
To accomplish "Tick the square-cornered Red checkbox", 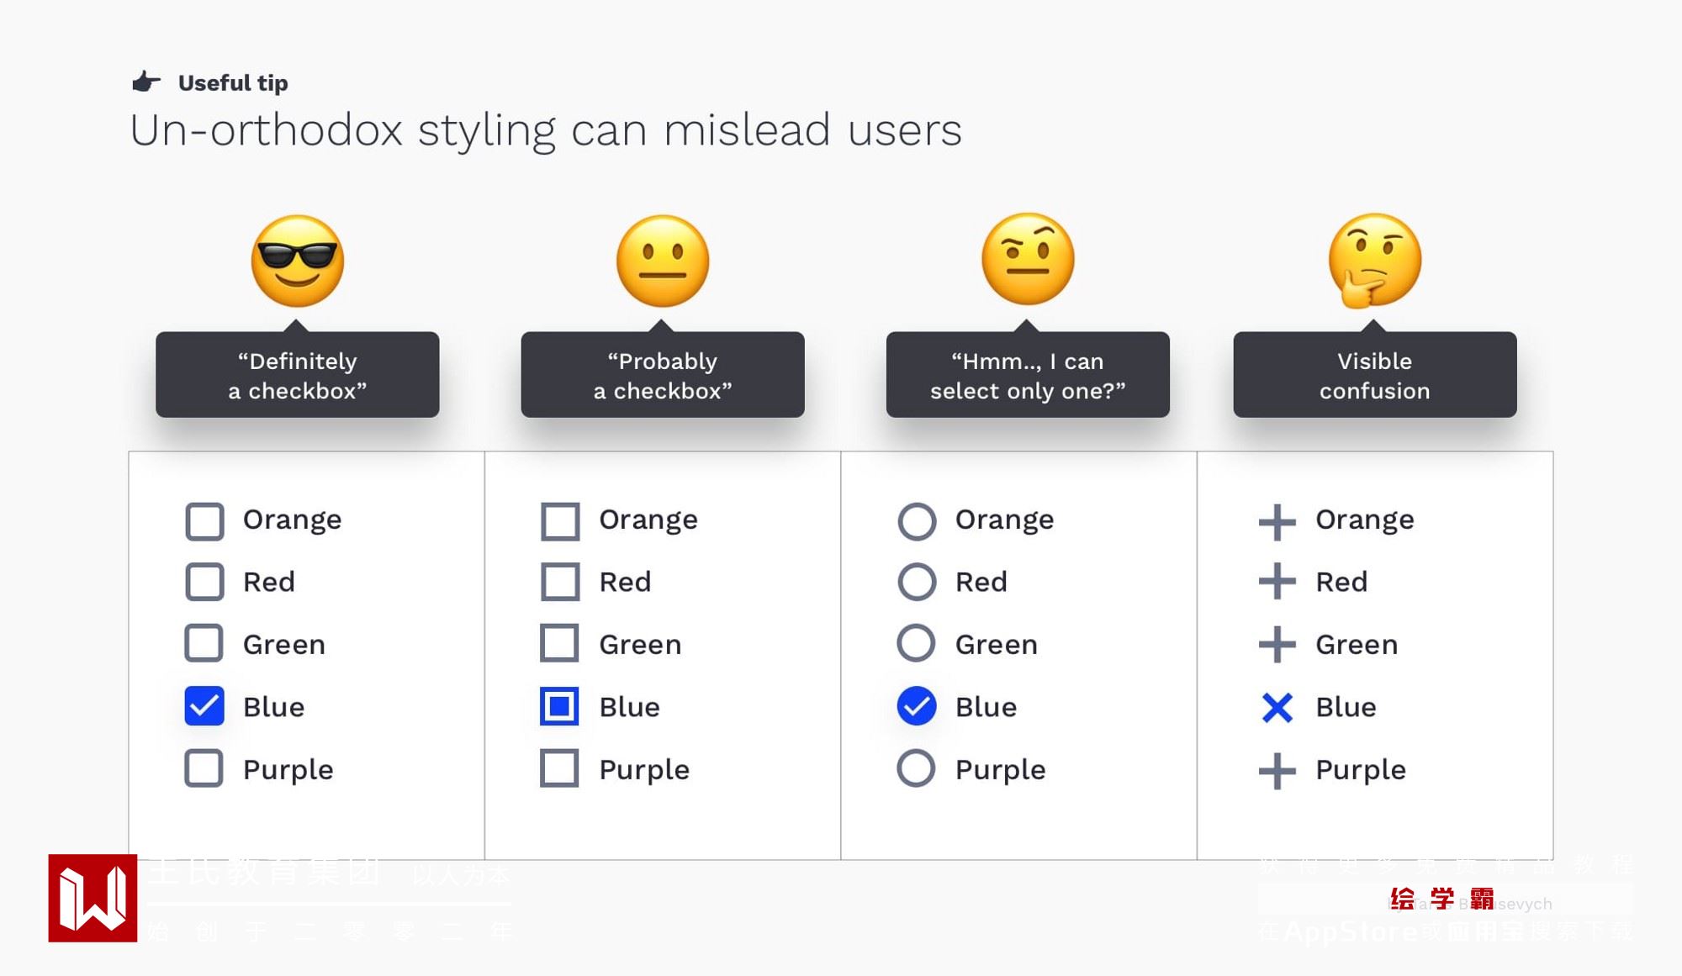I will point(560,582).
